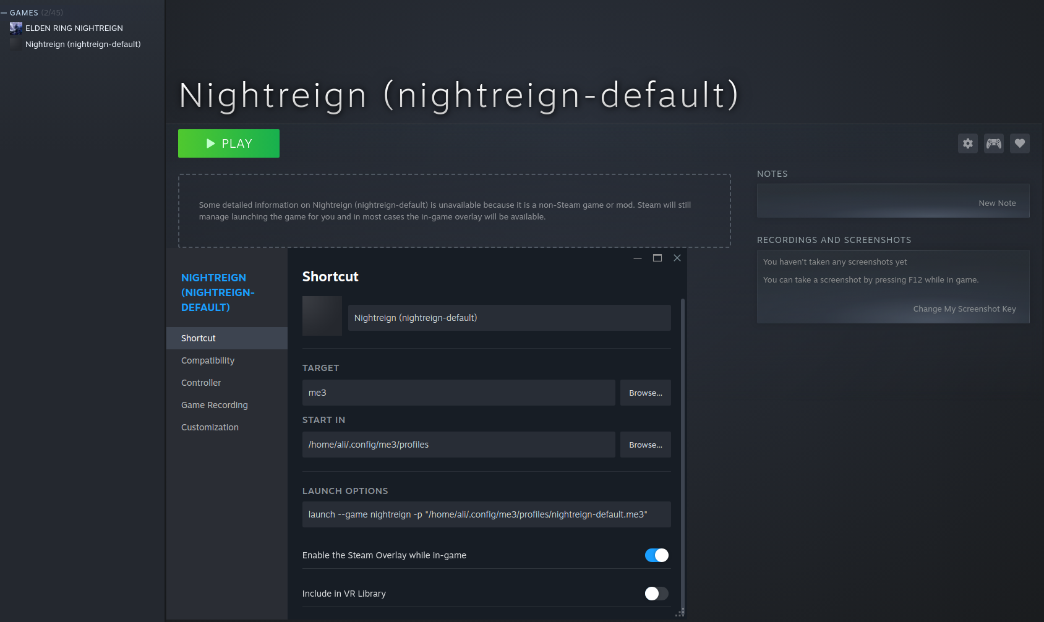Viewport: 1044px width, 622px height.
Task: Click the Change My Screenshot Key link
Action: point(964,309)
